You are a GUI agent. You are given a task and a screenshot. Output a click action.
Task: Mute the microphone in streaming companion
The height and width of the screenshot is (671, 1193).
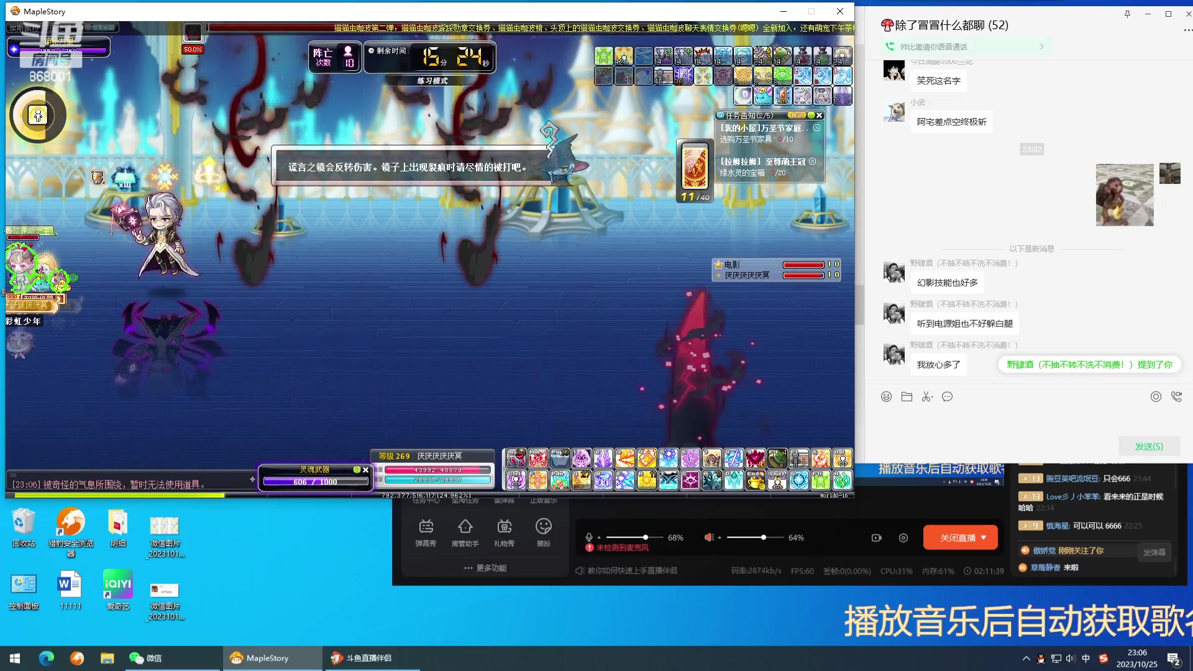click(x=589, y=537)
